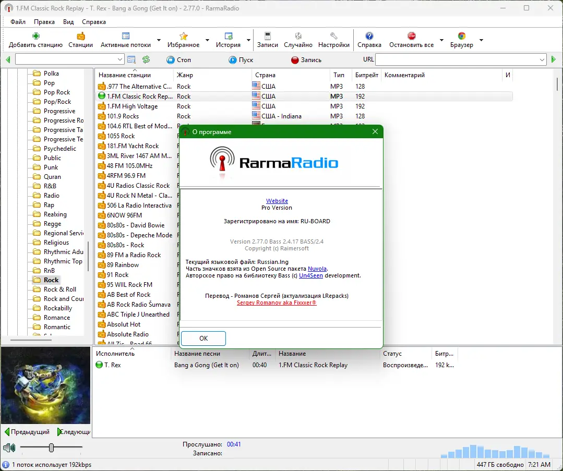The height and width of the screenshot is (471, 563).
Task: Open the Active streams toolbar icon
Action: [x=125, y=36]
